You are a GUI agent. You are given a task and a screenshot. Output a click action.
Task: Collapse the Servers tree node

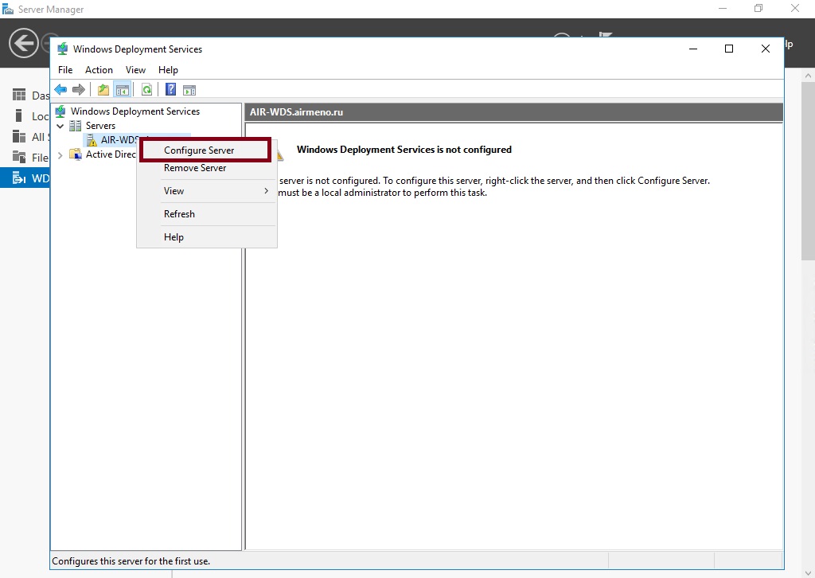60,126
